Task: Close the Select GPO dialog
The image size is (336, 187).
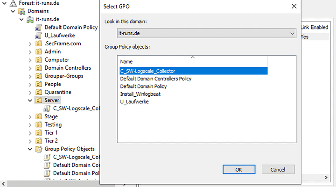Action: click(x=294, y=7)
